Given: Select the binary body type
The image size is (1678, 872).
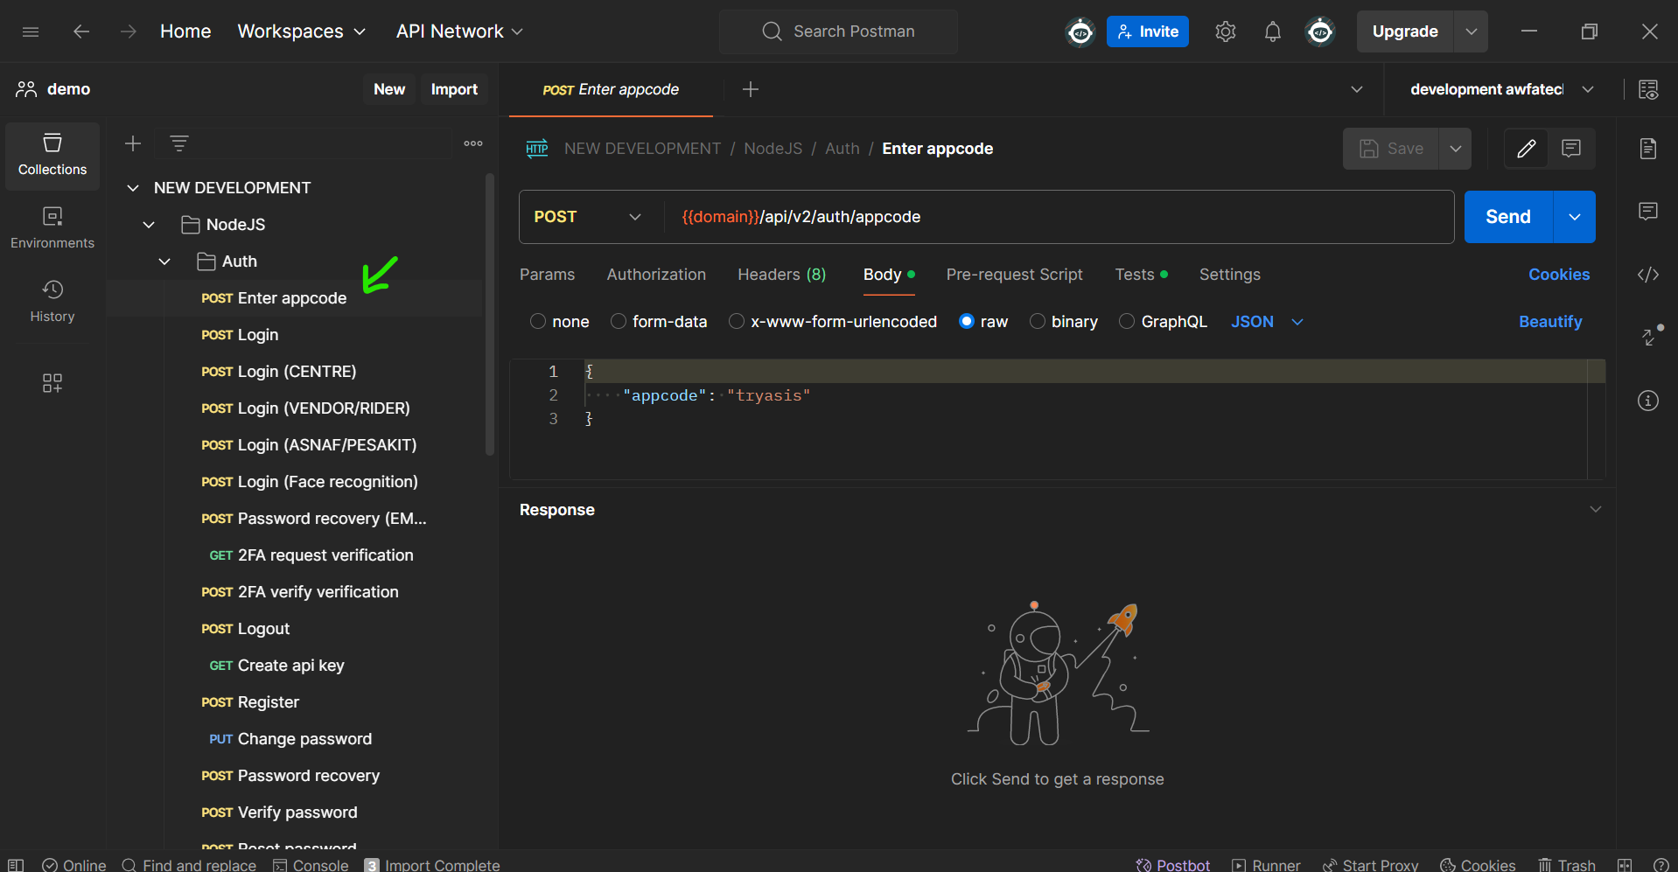Looking at the screenshot, I should click(x=1038, y=322).
